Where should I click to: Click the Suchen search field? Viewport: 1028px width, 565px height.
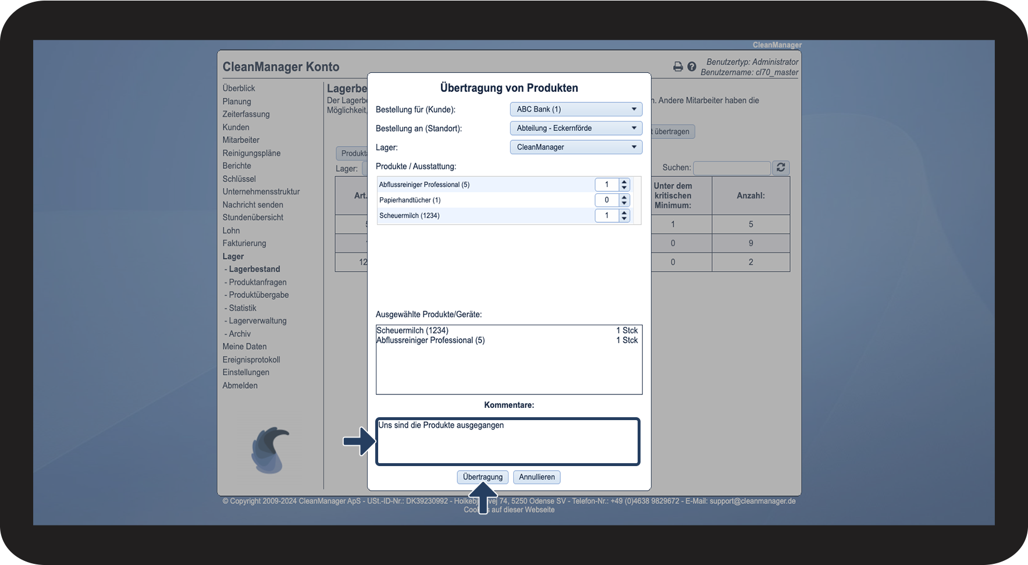[732, 168]
